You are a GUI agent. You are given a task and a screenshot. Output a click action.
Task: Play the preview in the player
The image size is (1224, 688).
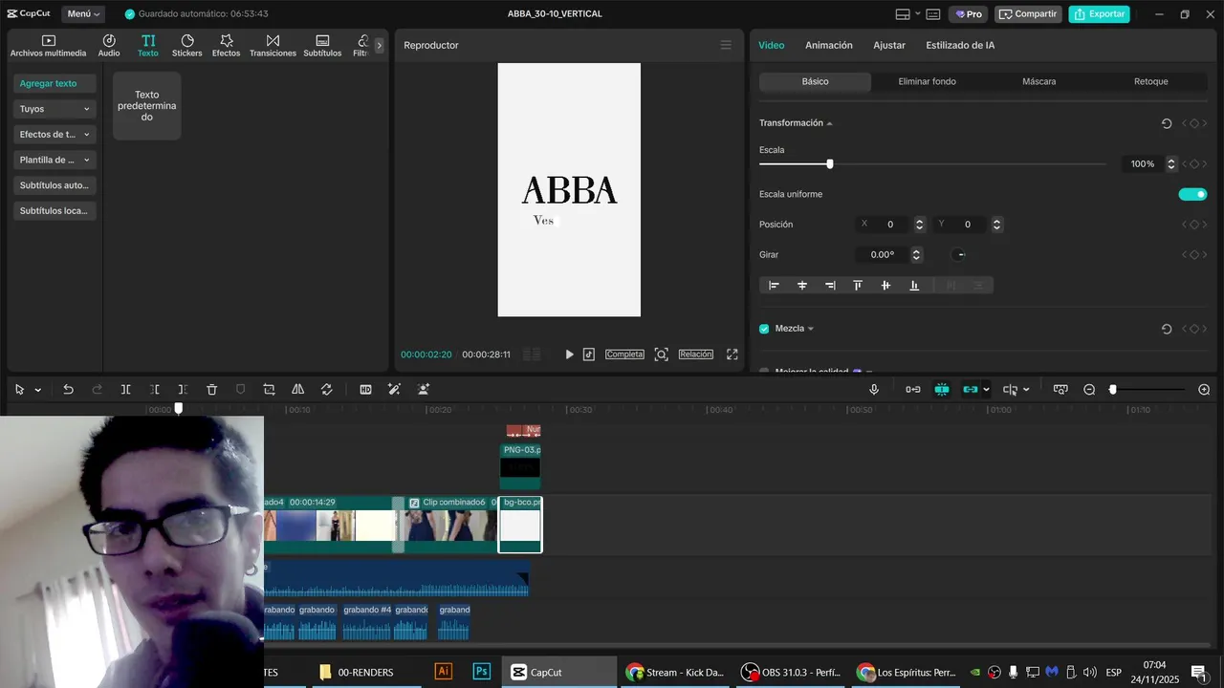coord(569,355)
